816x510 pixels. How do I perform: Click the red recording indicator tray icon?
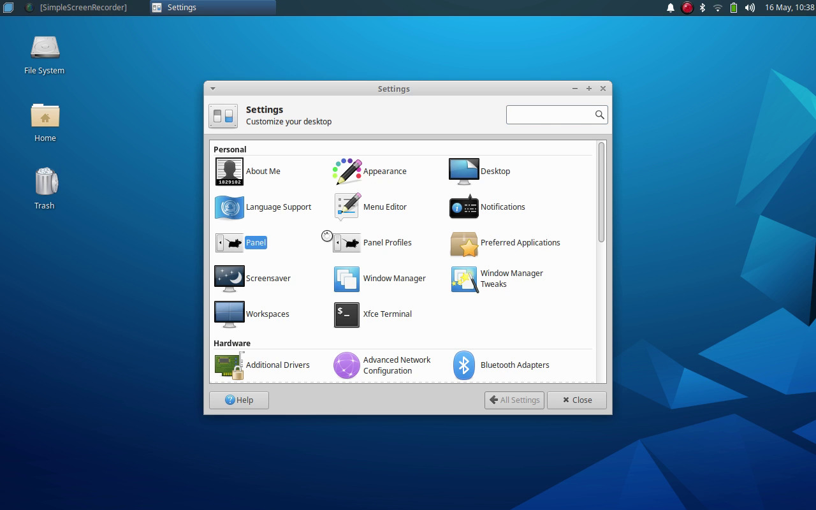click(x=687, y=8)
